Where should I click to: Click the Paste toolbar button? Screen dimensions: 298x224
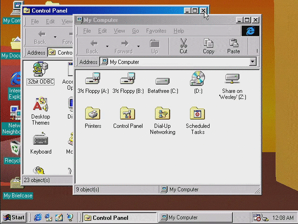coord(233,46)
